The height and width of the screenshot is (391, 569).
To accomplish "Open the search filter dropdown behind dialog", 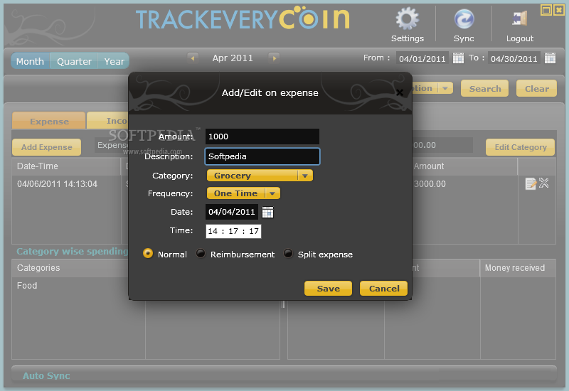I will [445, 88].
